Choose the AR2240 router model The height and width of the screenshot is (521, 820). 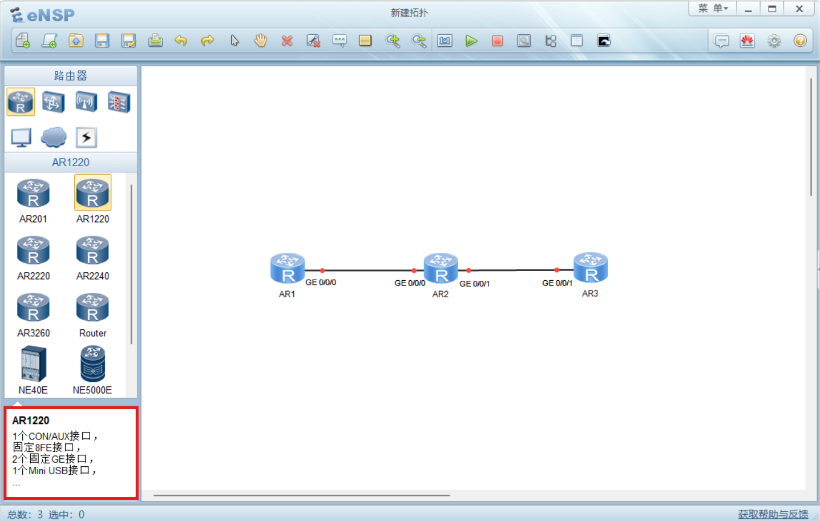[x=92, y=258]
